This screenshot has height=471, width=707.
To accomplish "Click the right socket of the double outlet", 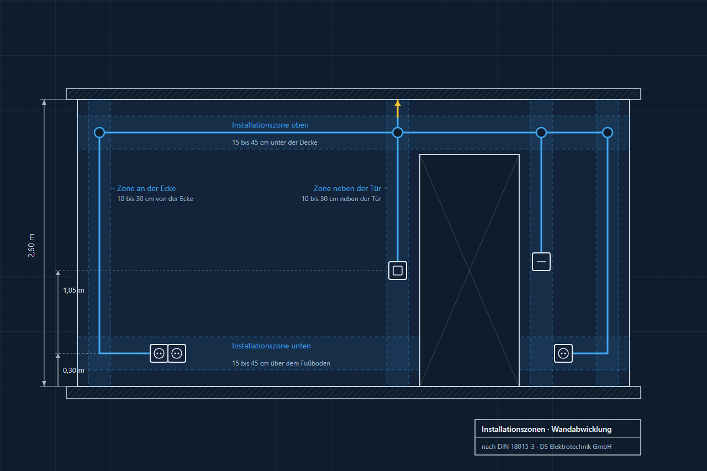I will tap(177, 353).
